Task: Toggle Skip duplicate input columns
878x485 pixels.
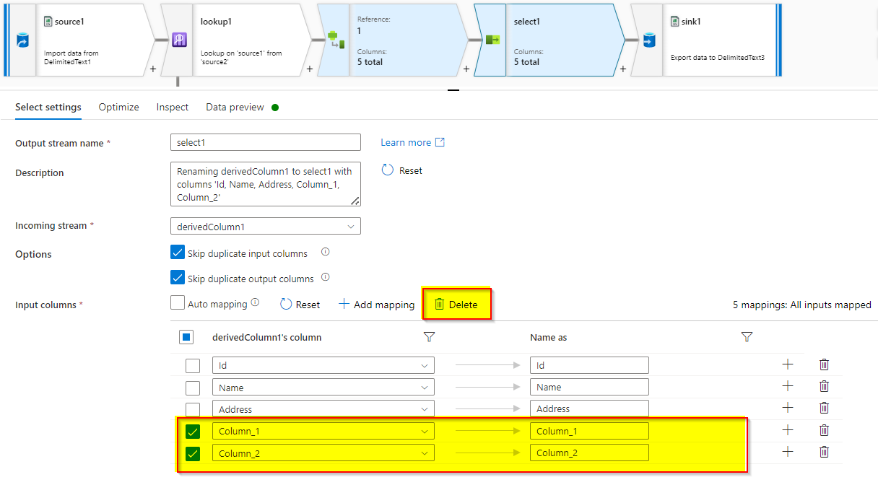Action: (x=178, y=253)
